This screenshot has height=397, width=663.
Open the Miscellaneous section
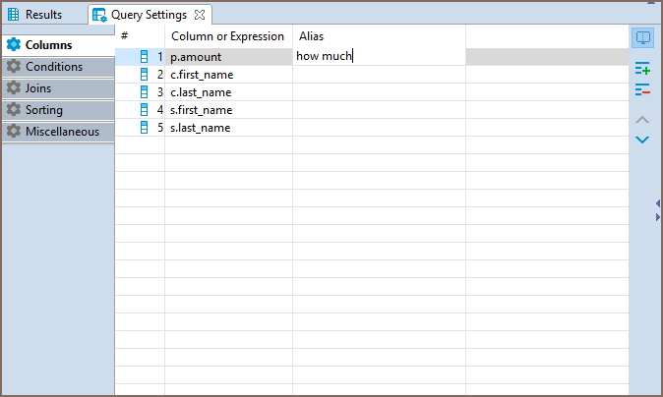58,132
